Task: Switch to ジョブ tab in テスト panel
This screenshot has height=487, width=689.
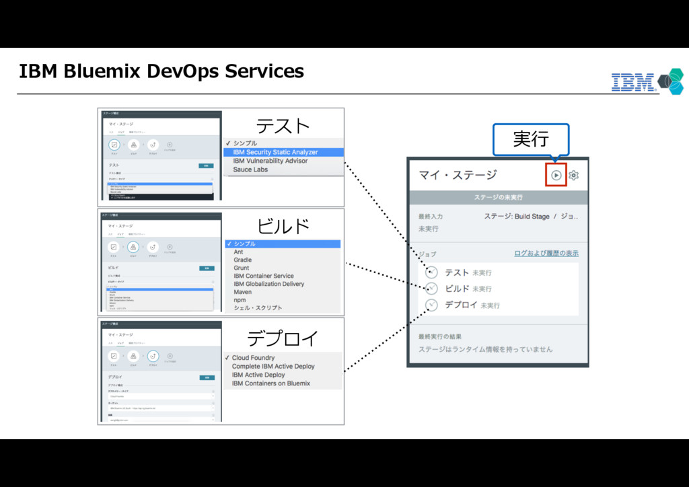Action: (121, 132)
